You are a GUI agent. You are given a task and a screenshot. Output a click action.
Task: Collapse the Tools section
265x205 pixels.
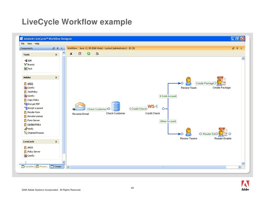point(56,55)
